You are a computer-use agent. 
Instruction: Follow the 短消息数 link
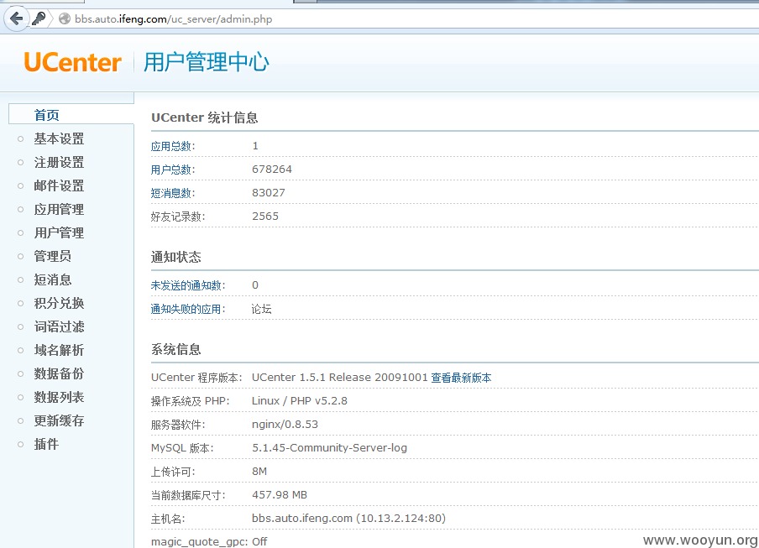[172, 193]
